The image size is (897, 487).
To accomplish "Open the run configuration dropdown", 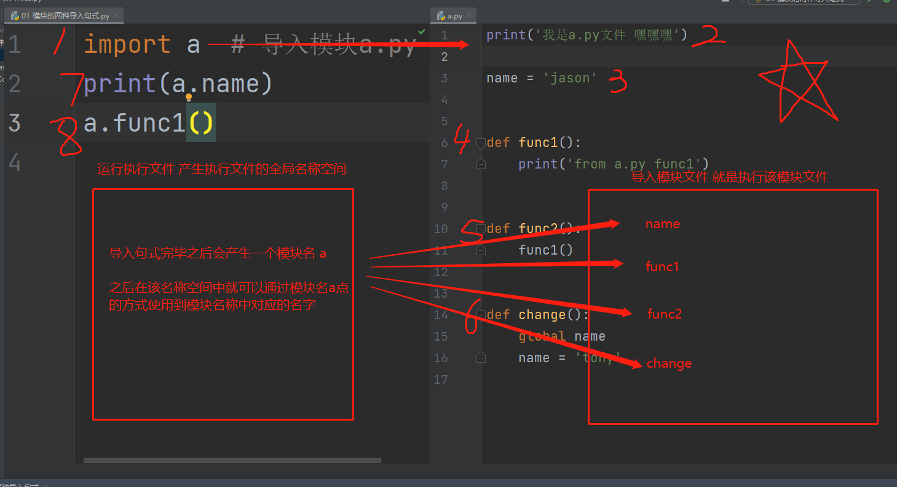I will (x=804, y=1).
